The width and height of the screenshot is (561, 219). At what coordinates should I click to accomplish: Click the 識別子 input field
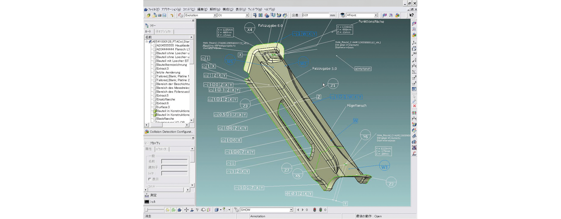174,167
